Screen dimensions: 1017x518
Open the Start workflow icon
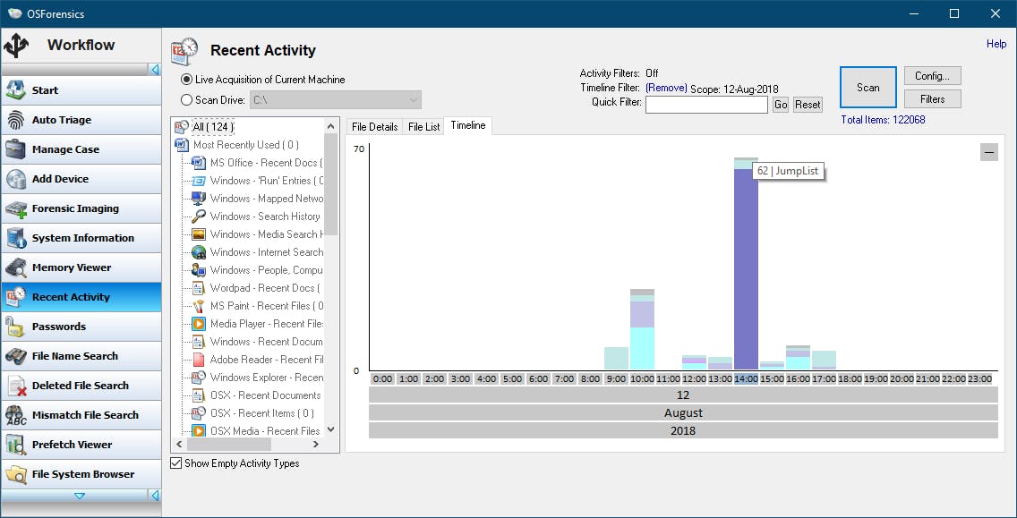[15, 90]
